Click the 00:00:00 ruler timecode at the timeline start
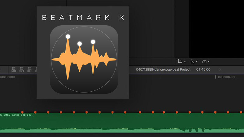This screenshot has width=244, height=137. click(7, 77)
